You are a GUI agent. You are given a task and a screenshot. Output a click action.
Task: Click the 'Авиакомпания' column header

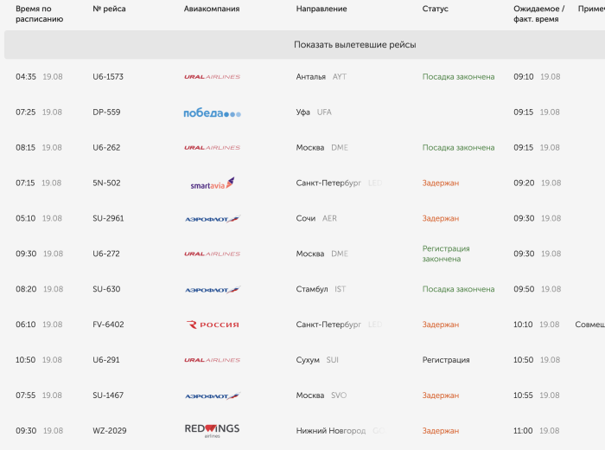(212, 9)
